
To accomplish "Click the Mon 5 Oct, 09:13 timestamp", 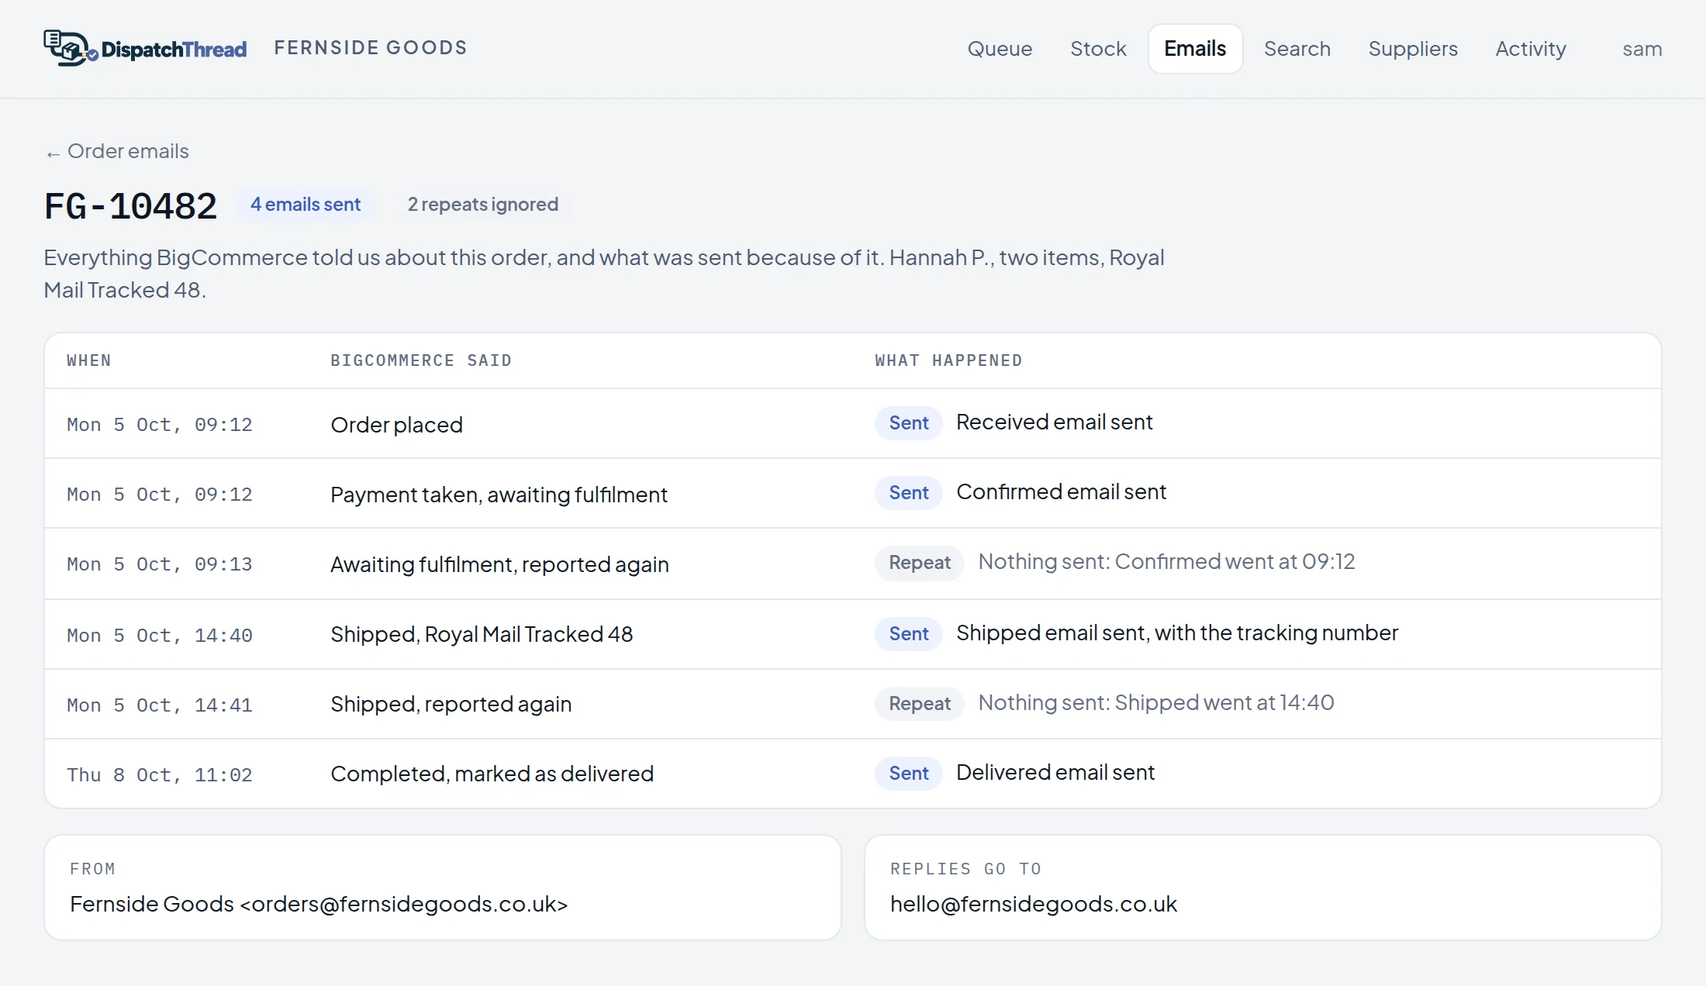I will point(160,564).
